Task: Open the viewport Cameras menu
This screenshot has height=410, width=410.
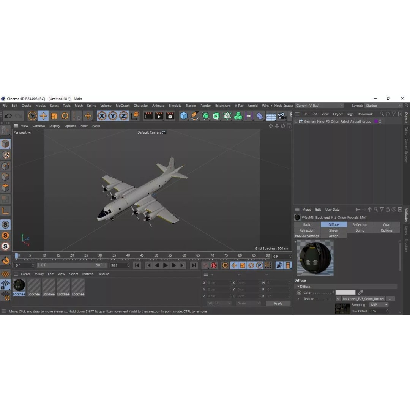Action: pyautogui.click(x=39, y=126)
